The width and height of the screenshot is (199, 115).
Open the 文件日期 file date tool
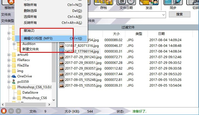pyautogui.click(x=126, y=2)
